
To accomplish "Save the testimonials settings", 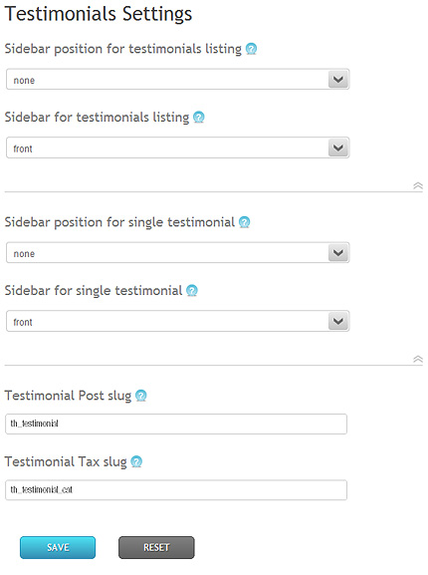I will pyautogui.click(x=58, y=547).
